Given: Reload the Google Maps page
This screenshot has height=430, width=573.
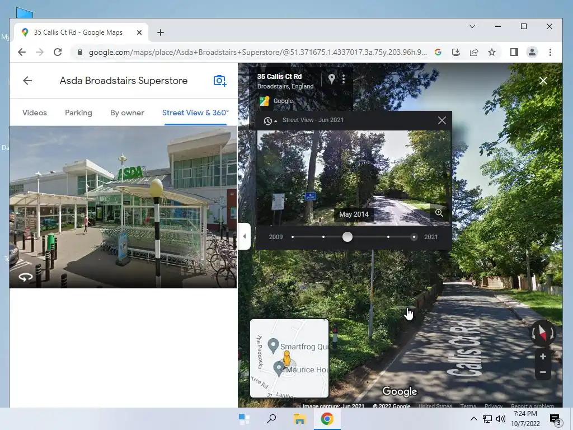Looking at the screenshot, I should (x=58, y=52).
